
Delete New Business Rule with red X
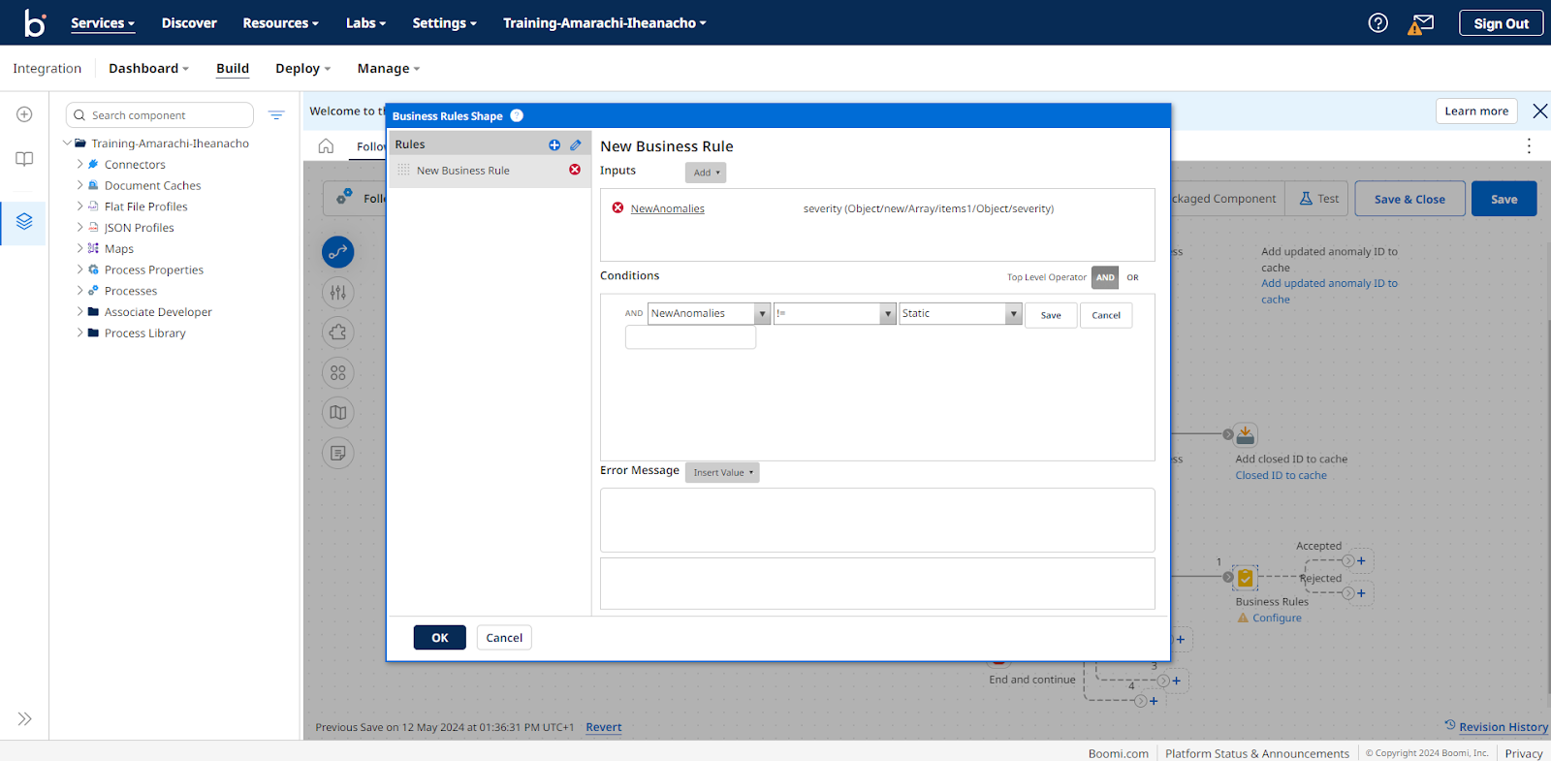point(575,170)
